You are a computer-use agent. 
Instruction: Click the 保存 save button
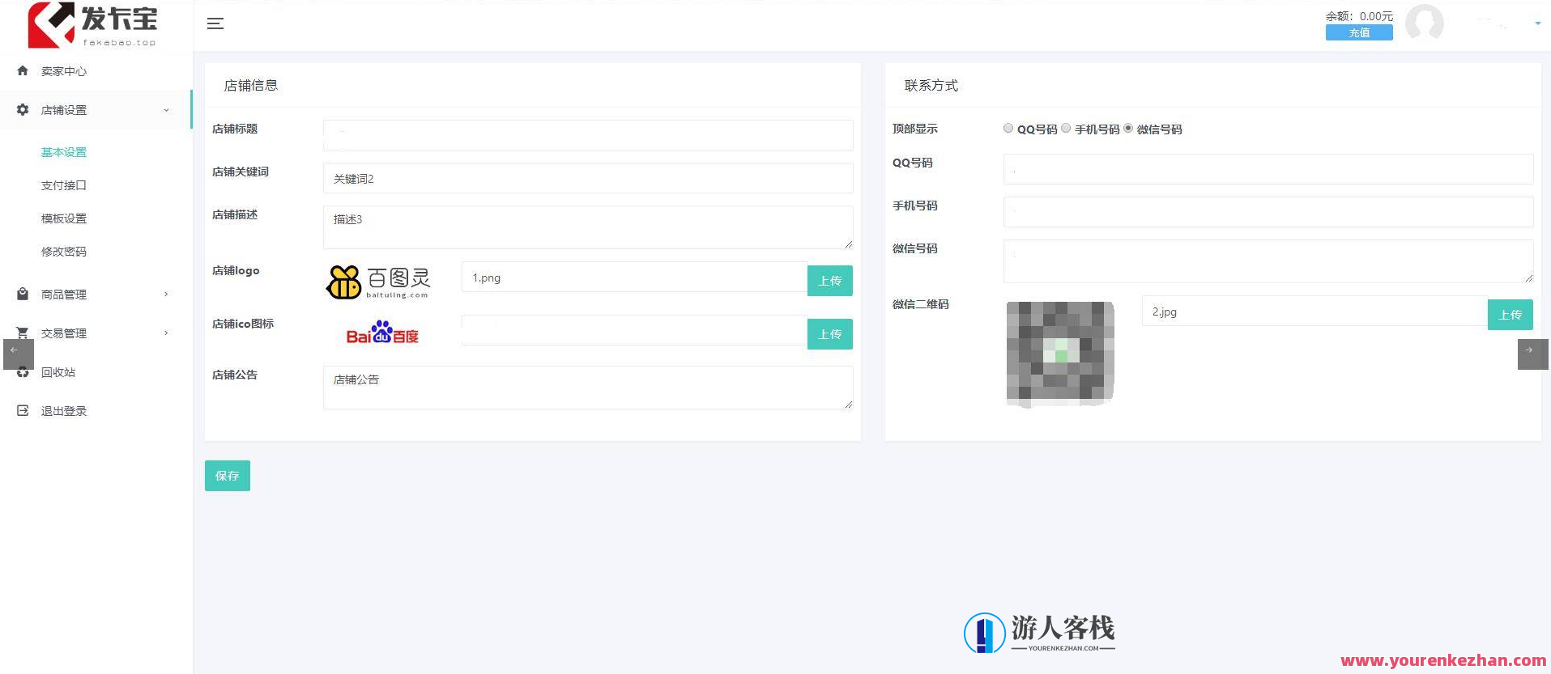(x=228, y=476)
